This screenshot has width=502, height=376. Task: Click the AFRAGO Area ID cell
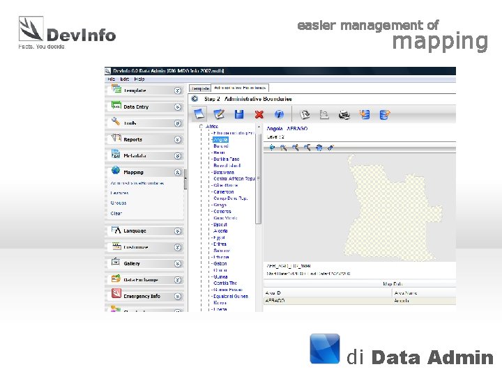328,301
